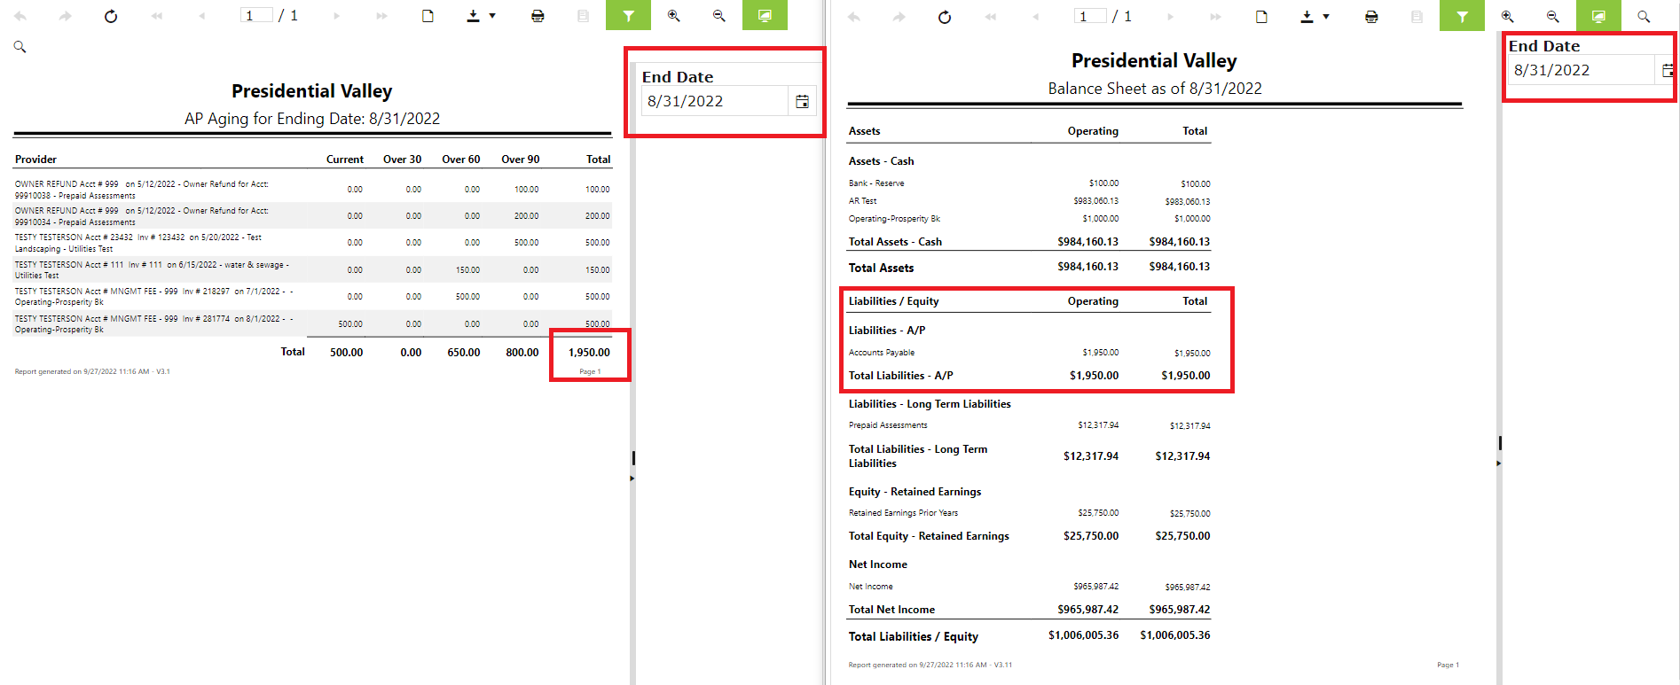Image resolution: width=1680 pixels, height=685 pixels.
Task: Edit AP Aging End Date field
Action: (x=715, y=101)
